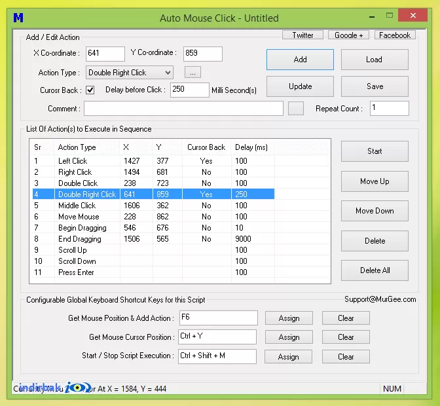This screenshot has width=440, height=406.
Task: Select the Press Enter row
Action: (x=153, y=272)
